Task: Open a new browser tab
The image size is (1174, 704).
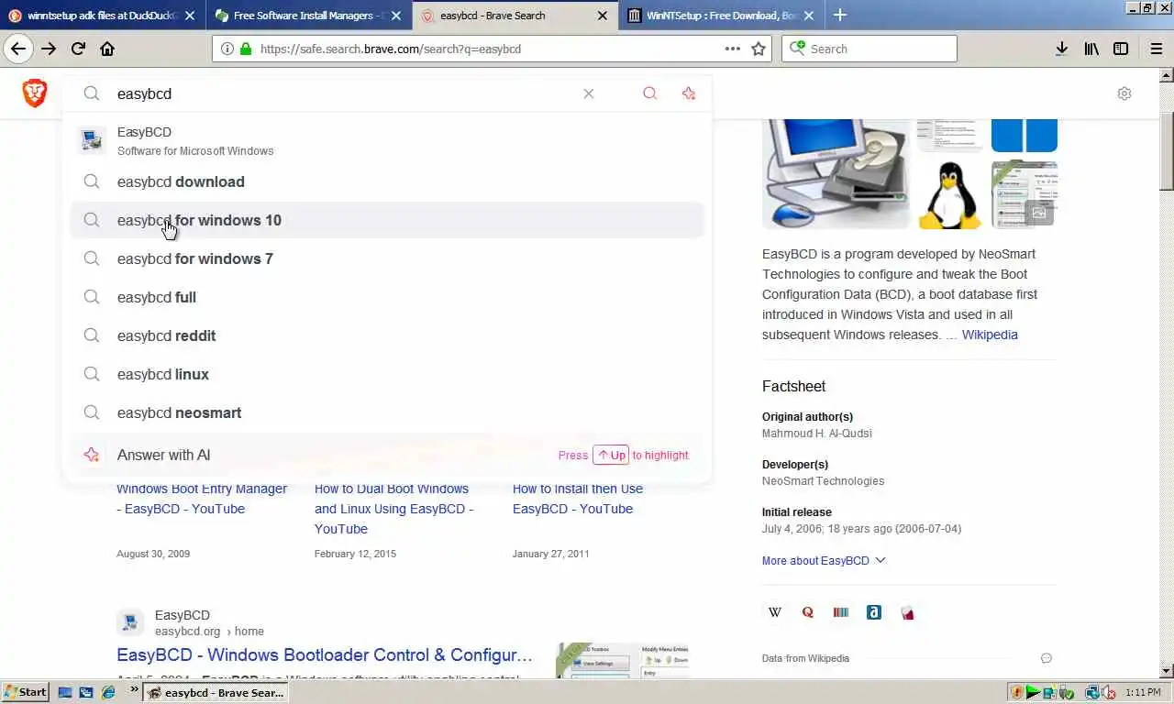Action: (839, 15)
